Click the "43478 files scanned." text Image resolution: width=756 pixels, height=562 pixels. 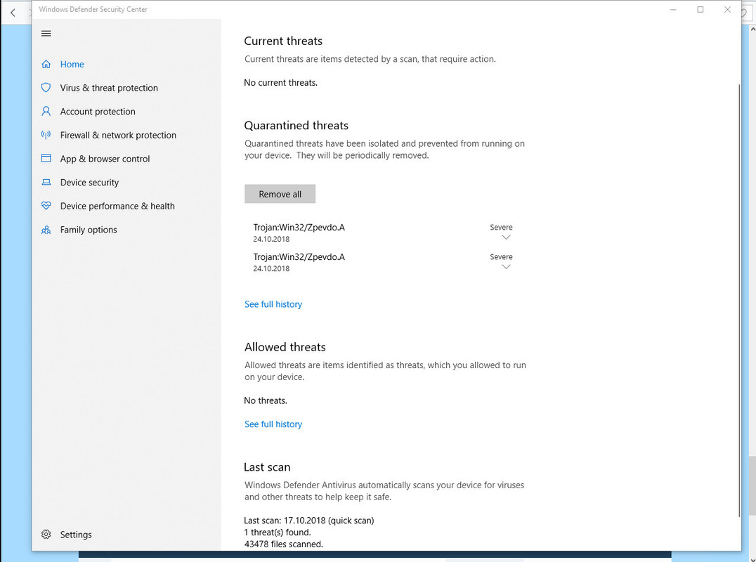(284, 544)
